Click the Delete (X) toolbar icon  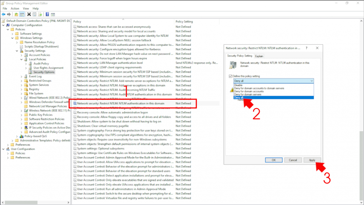coord(29,14)
